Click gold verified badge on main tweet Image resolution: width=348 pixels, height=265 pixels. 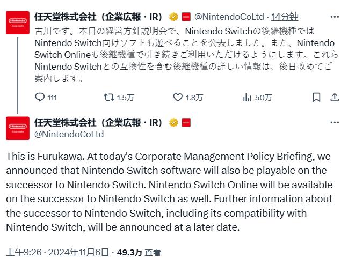click(173, 122)
